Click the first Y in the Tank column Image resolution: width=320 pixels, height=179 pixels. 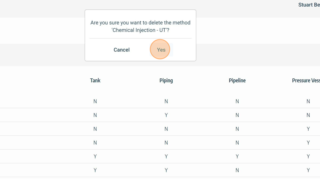(95, 156)
